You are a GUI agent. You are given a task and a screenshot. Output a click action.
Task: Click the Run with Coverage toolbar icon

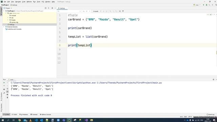[210, 5]
